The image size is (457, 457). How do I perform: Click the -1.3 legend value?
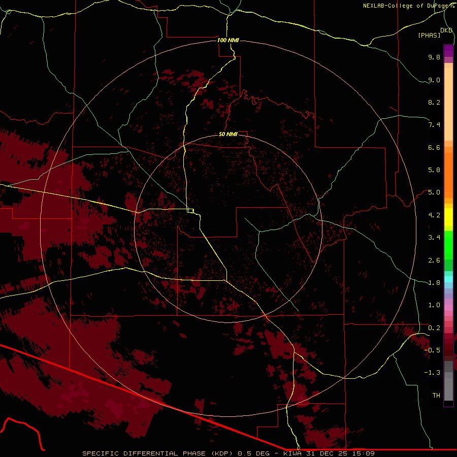click(432, 373)
